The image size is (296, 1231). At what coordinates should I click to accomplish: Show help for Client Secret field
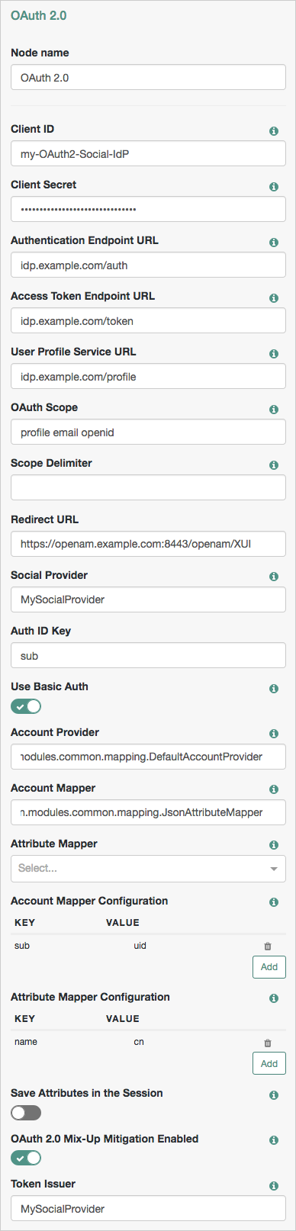274,187
